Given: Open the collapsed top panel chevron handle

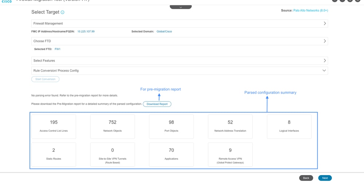Looking at the screenshot, I should tap(181, 7).
